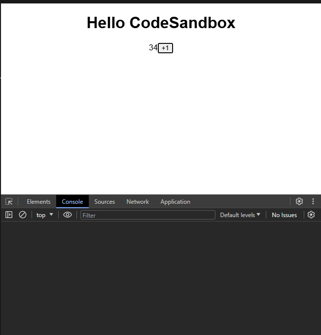Activate the inspect element picker icon

tap(9, 201)
